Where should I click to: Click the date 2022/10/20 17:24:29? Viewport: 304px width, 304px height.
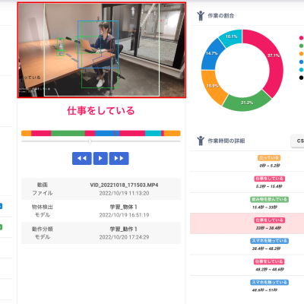coord(124,237)
